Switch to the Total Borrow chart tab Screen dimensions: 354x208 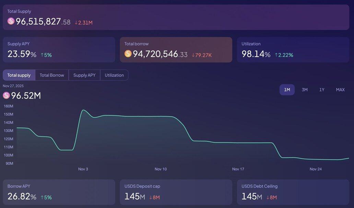tap(52, 75)
